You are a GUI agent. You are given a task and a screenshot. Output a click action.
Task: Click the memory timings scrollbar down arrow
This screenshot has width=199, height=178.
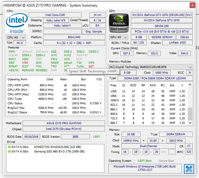tap(190, 123)
